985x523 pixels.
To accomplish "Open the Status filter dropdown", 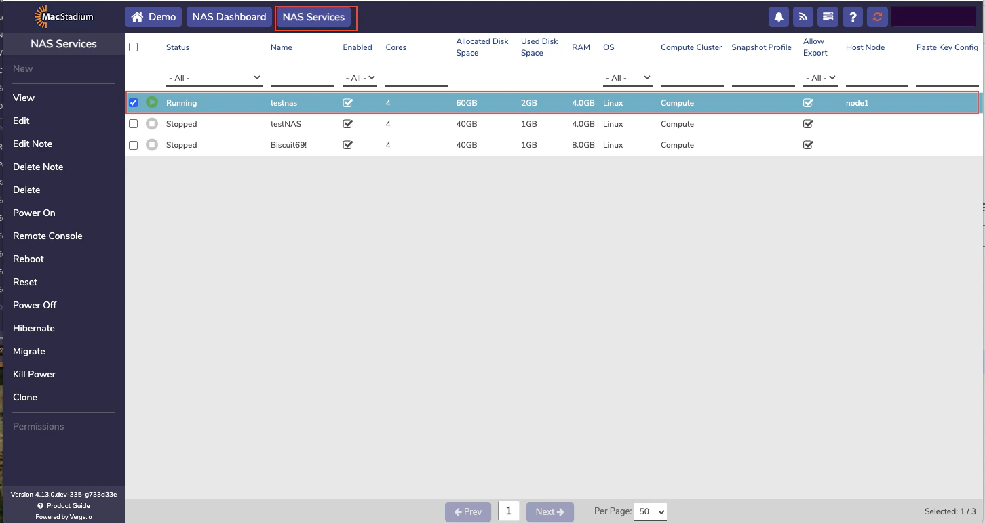I will pyautogui.click(x=214, y=77).
